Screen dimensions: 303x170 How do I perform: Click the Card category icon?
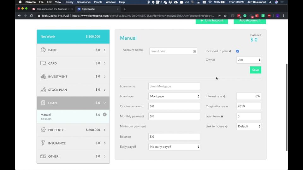pos(43,63)
